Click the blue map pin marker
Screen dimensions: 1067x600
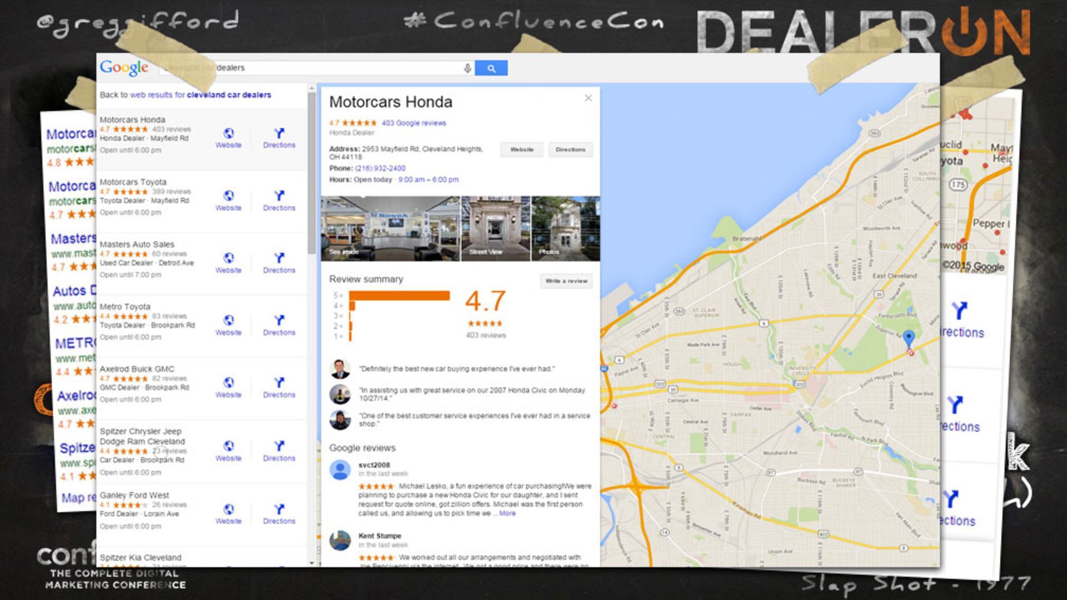click(909, 339)
